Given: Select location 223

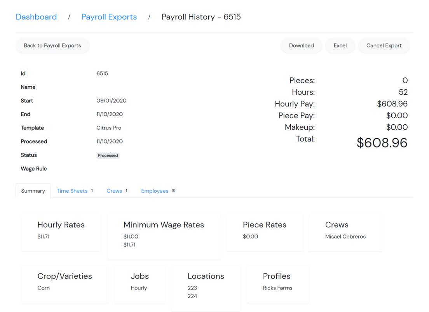Looking at the screenshot, I should point(192,288).
